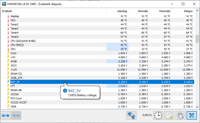
Task: Click lightning icon next to AVSB
Action: tap(8, 61)
